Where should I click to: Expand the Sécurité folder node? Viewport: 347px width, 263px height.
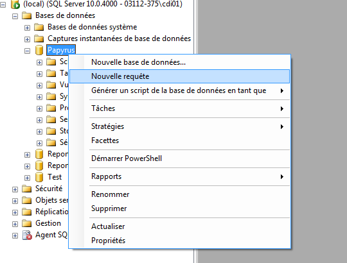pyautogui.click(x=15, y=189)
